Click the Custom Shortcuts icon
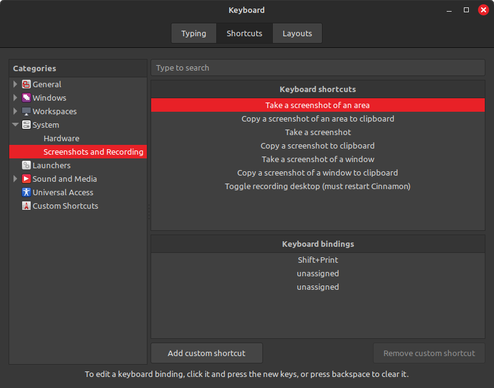This screenshot has width=494, height=388. (x=26, y=206)
